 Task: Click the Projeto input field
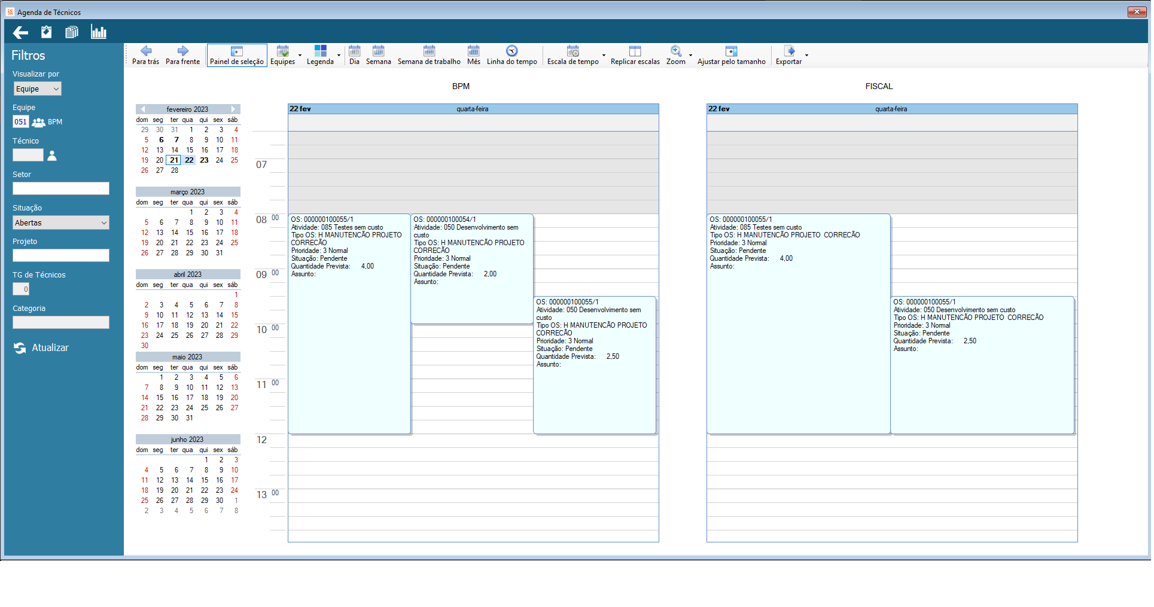pyautogui.click(x=61, y=256)
